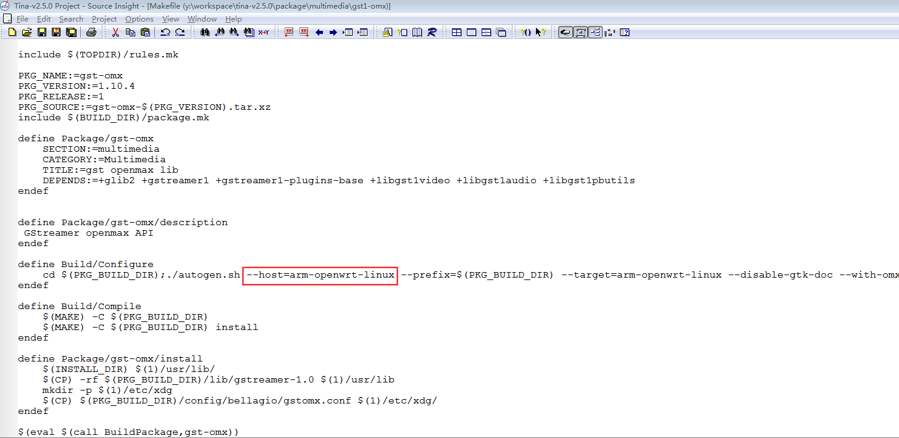Click the Save As floppy icon with question mark
899x438 pixels.
point(56,32)
